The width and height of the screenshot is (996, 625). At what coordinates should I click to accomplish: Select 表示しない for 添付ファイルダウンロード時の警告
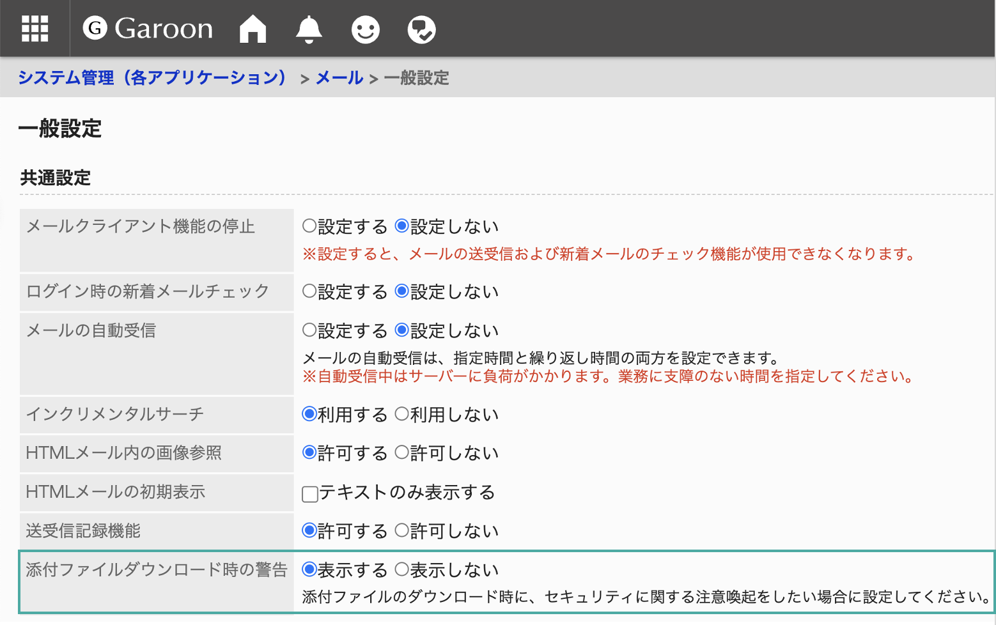[x=402, y=569]
